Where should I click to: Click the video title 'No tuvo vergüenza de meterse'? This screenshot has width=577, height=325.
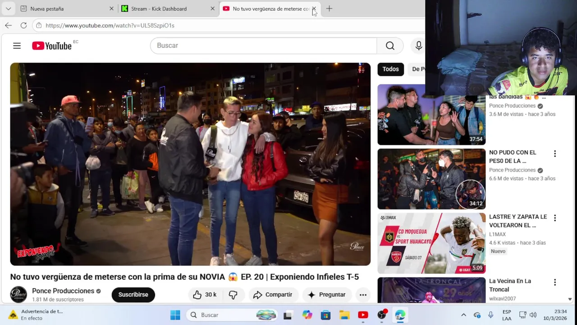(x=184, y=277)
